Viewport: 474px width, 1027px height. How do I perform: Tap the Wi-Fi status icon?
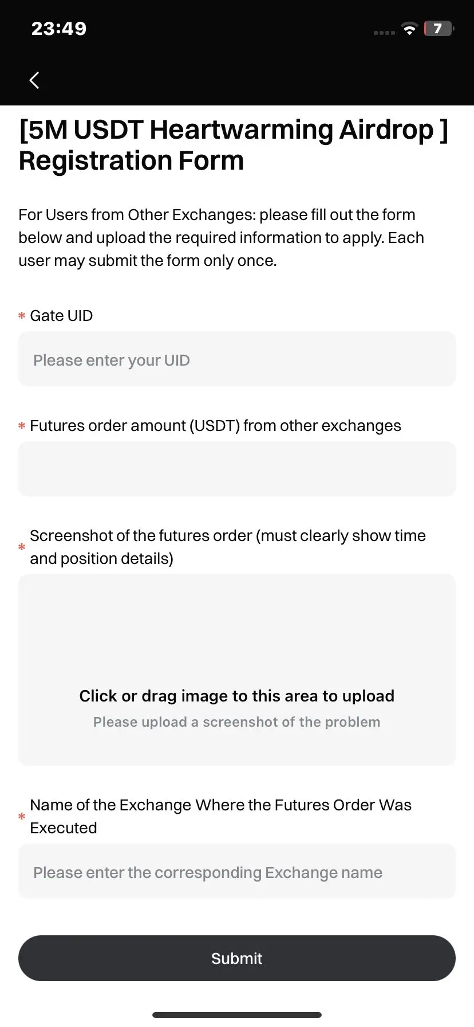(x=409, y=29)
